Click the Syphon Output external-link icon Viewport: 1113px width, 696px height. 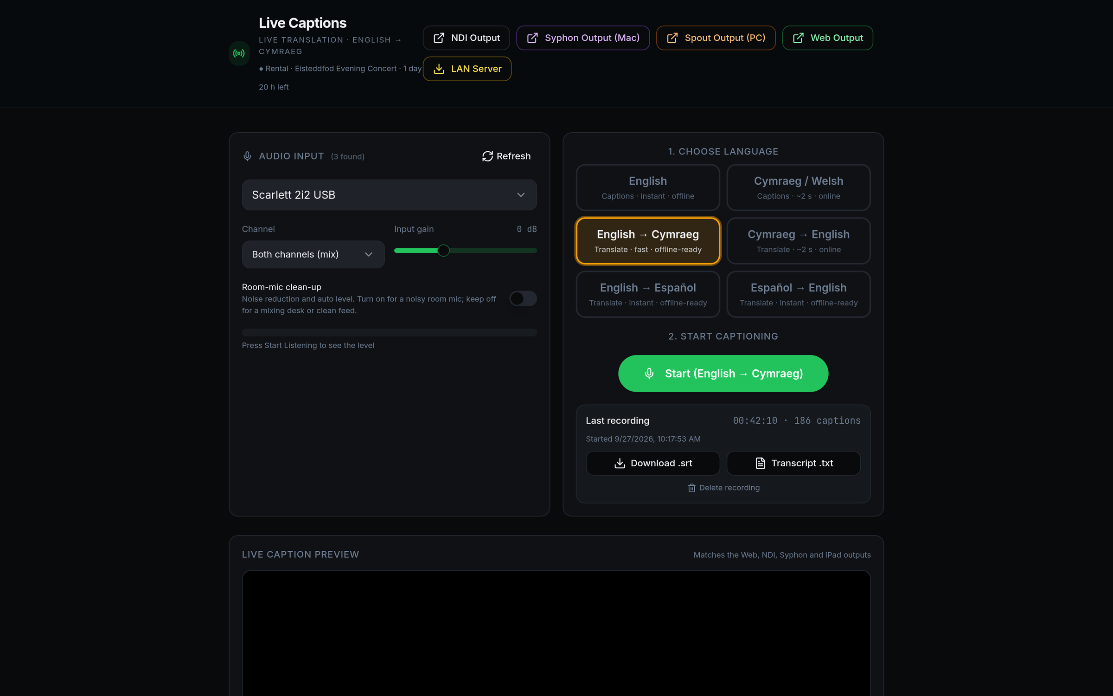pos(532,38)
